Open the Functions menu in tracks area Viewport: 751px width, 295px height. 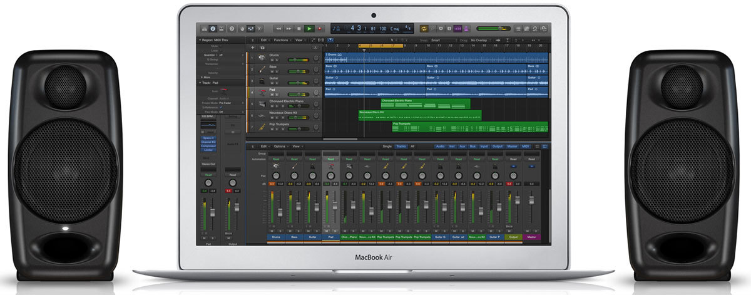click(x=282, y=39)
